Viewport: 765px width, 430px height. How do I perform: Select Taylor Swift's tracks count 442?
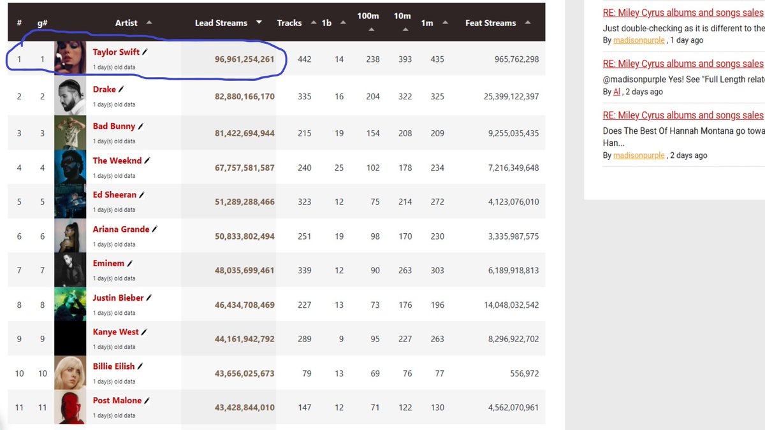[x=305, y=59]
